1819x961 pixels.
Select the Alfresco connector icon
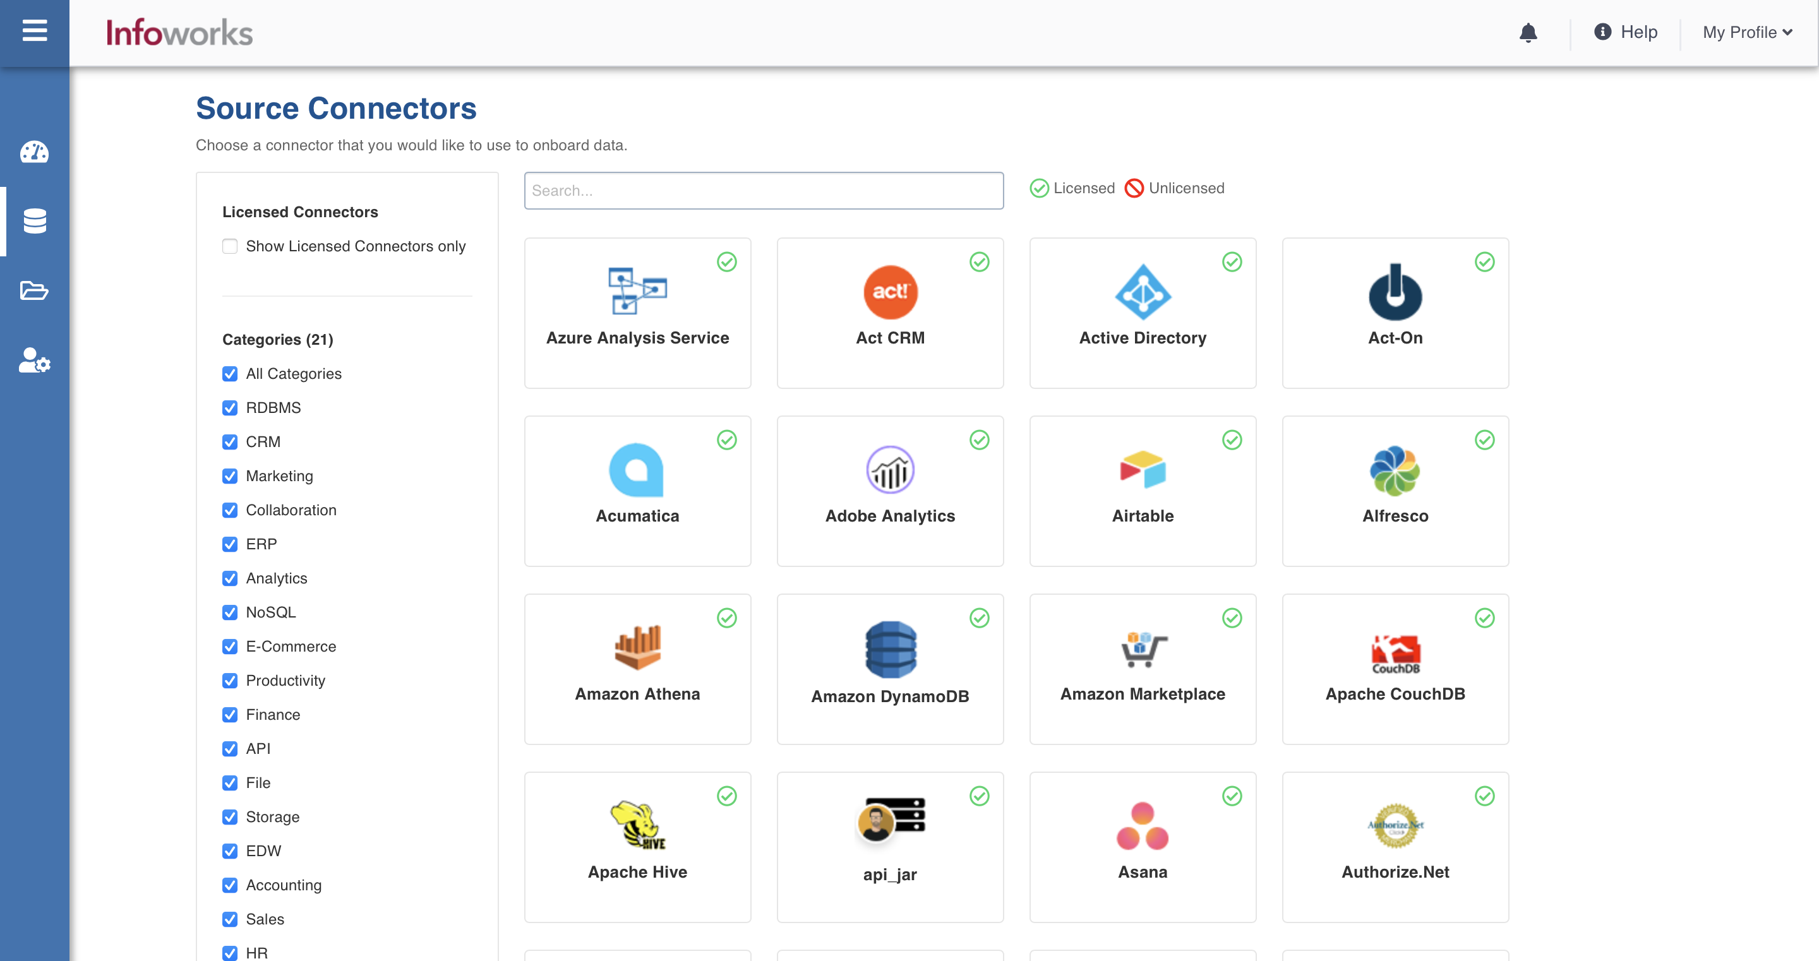point(1395,470)
